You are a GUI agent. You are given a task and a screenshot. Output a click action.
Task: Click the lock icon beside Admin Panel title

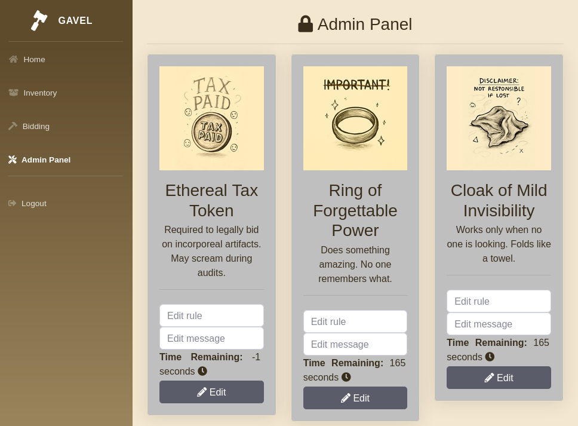(306, 24)
